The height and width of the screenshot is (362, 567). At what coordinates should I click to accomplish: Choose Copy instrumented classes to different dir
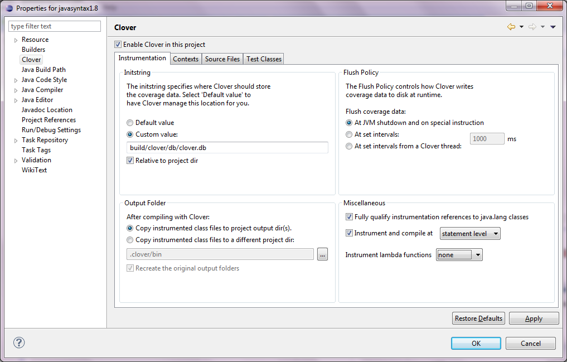[130, 240]
